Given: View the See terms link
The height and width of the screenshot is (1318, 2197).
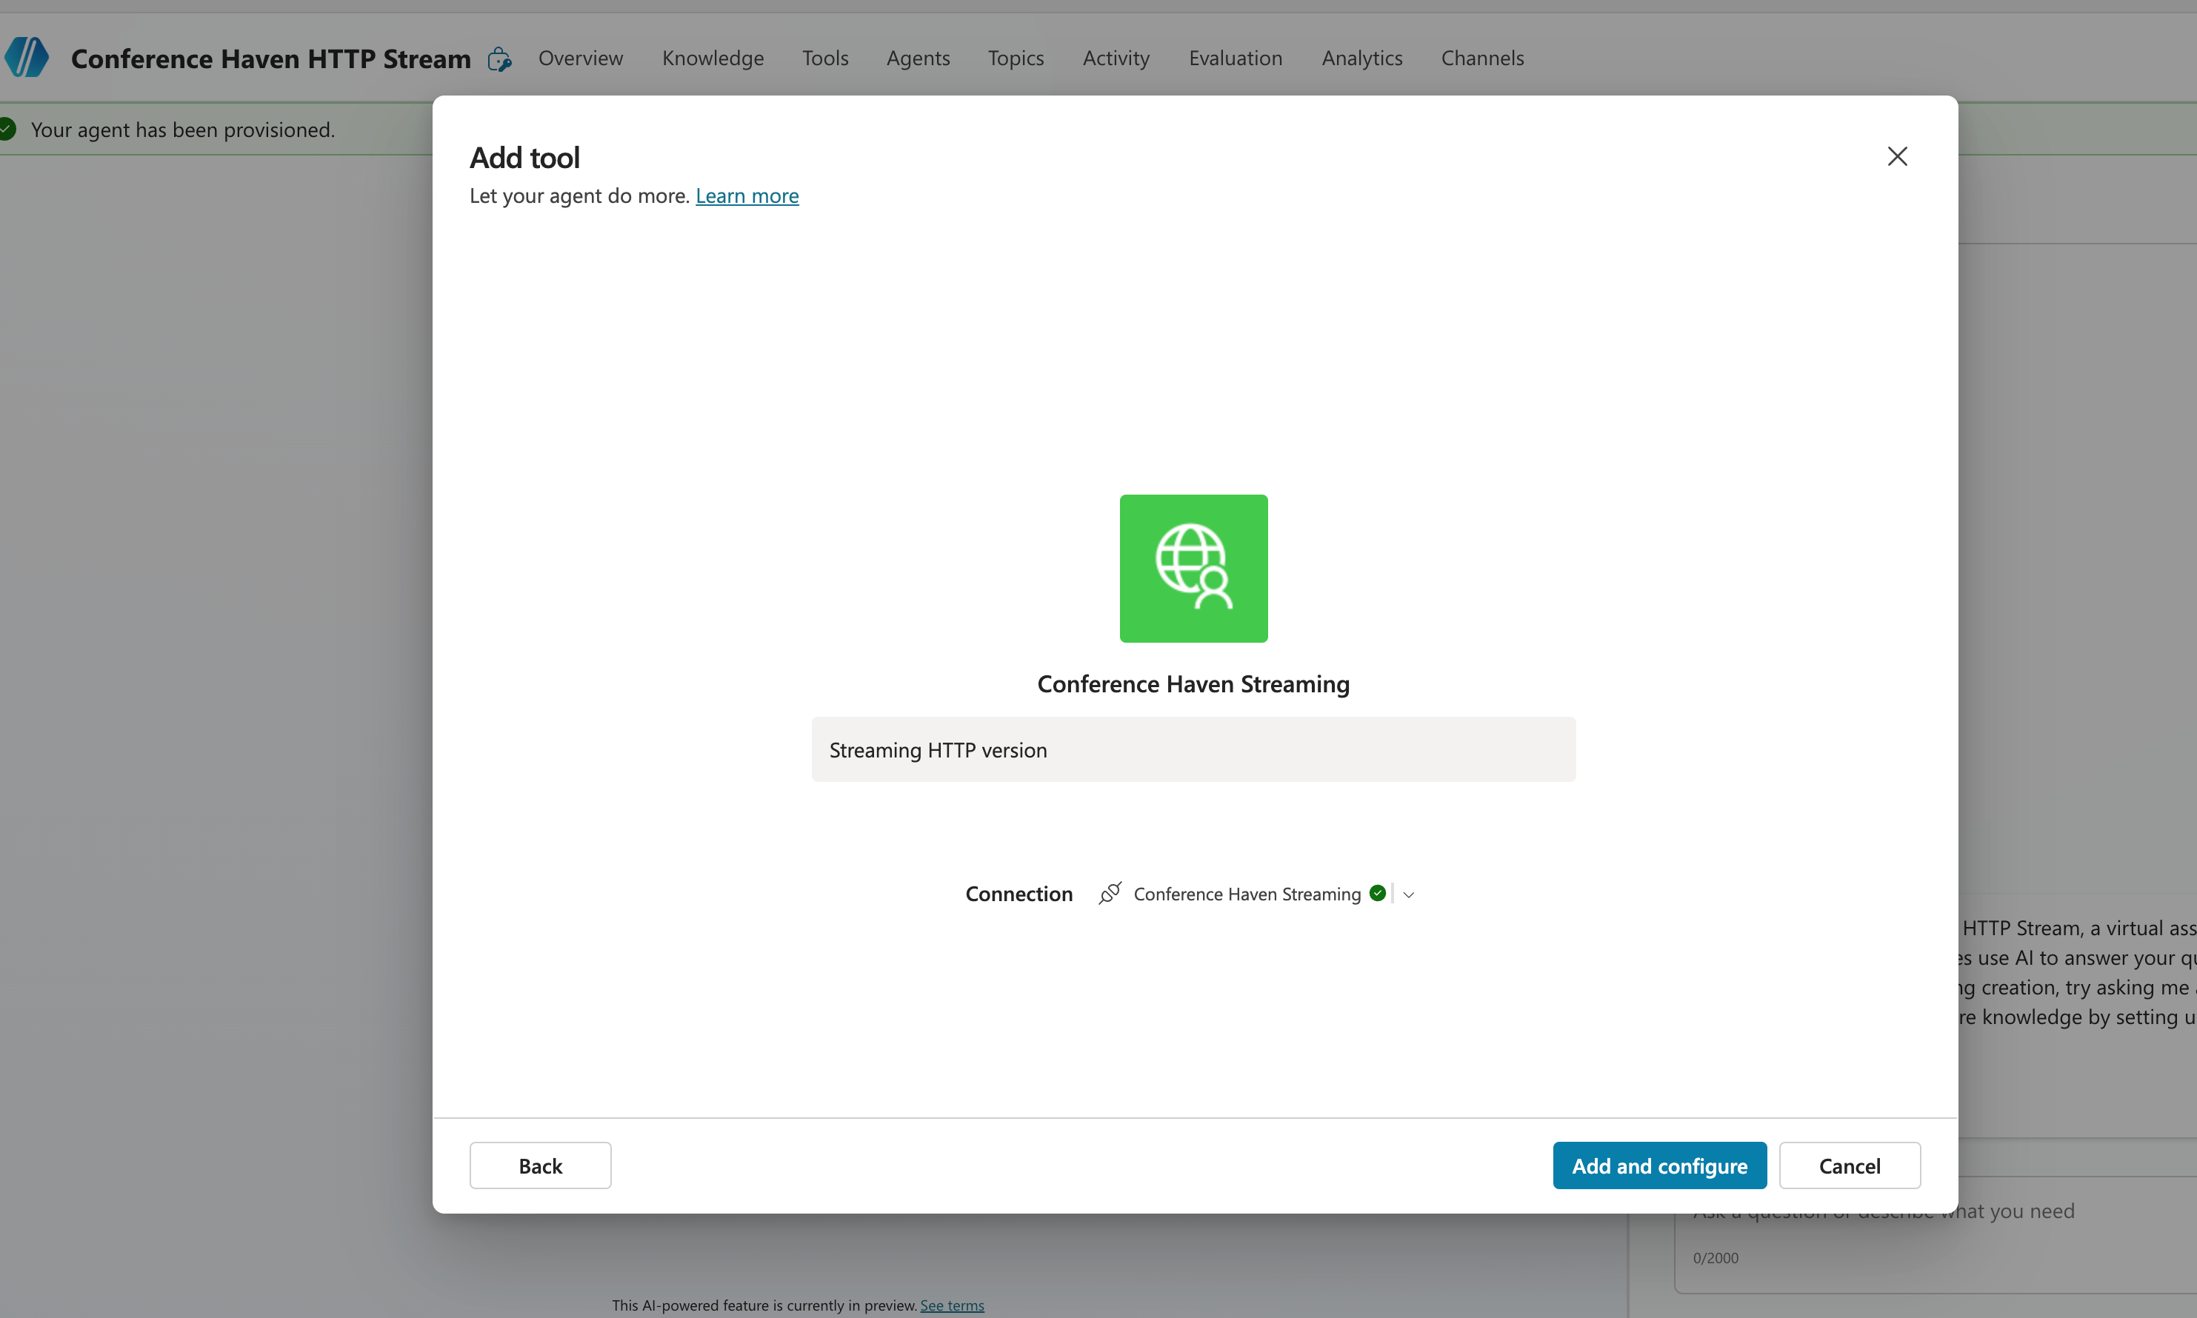Looking at the screenshot, I should [953, 1304].
